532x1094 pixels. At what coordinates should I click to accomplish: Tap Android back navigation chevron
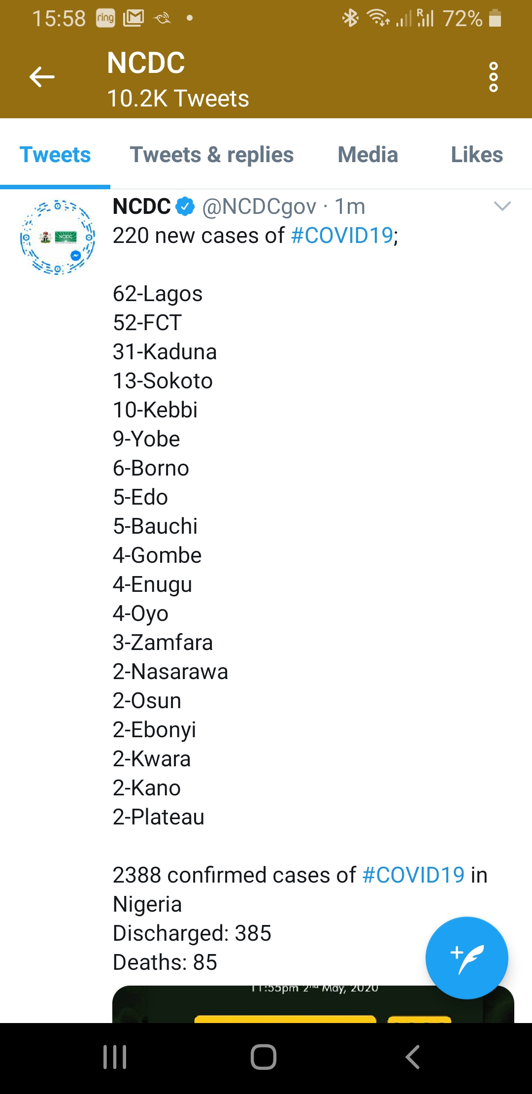(x=412, y=1057)
